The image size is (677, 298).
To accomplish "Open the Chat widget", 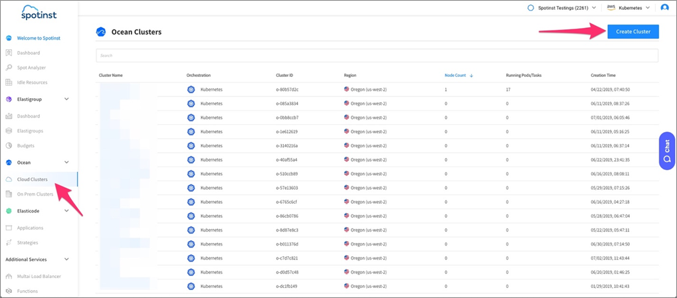I will (x=668, y=151).
